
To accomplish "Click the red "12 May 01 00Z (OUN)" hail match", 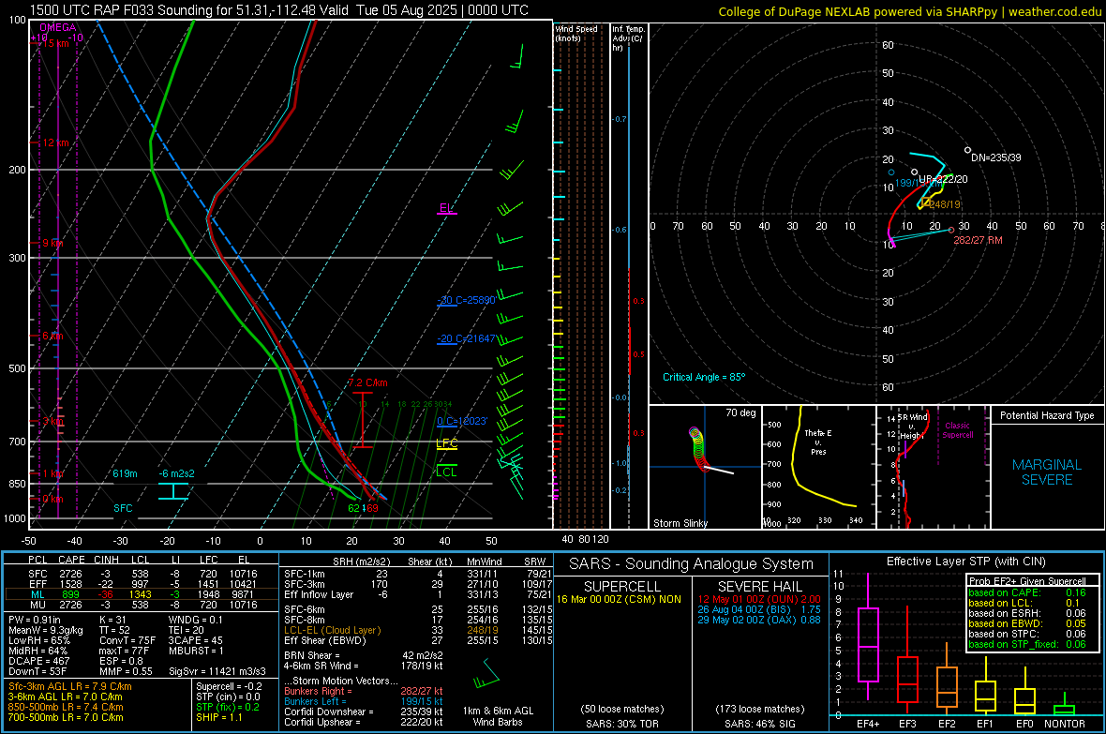I will click(759, 599).
